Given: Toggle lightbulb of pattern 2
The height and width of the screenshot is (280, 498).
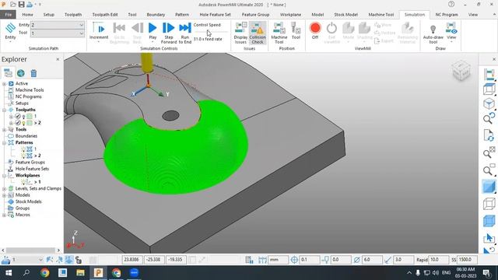Looking at the screenshot, I should coord(23,156).
